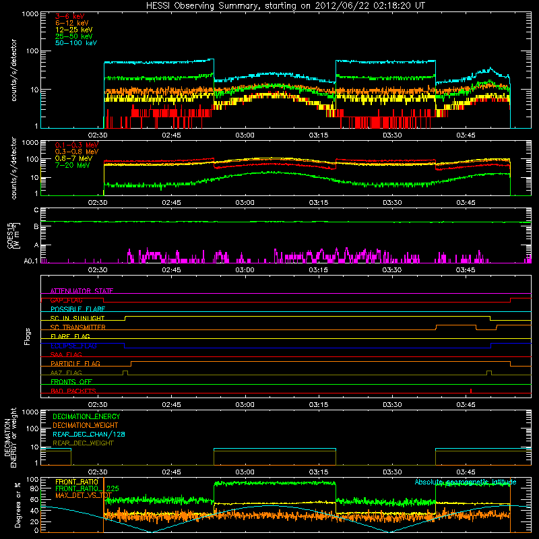Image resolution: width=539 pixels, height=539 pixels.
Task: Click the MAX_DET_VS_TOT legend label
Action: click(84, 495)
